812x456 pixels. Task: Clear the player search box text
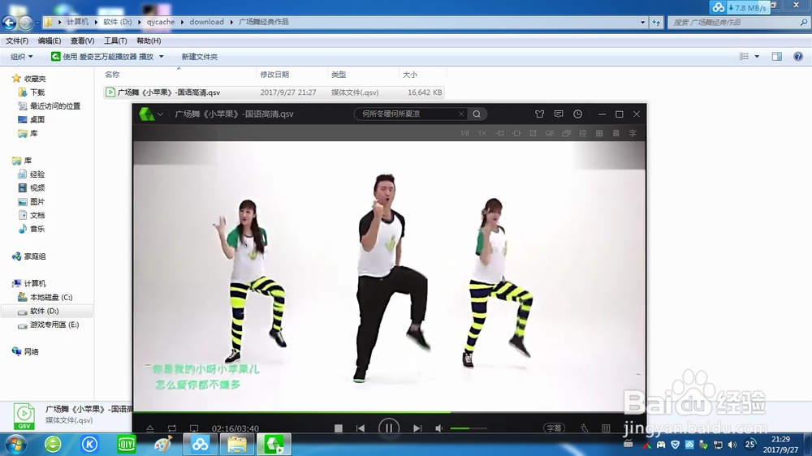tap(461, 114)
